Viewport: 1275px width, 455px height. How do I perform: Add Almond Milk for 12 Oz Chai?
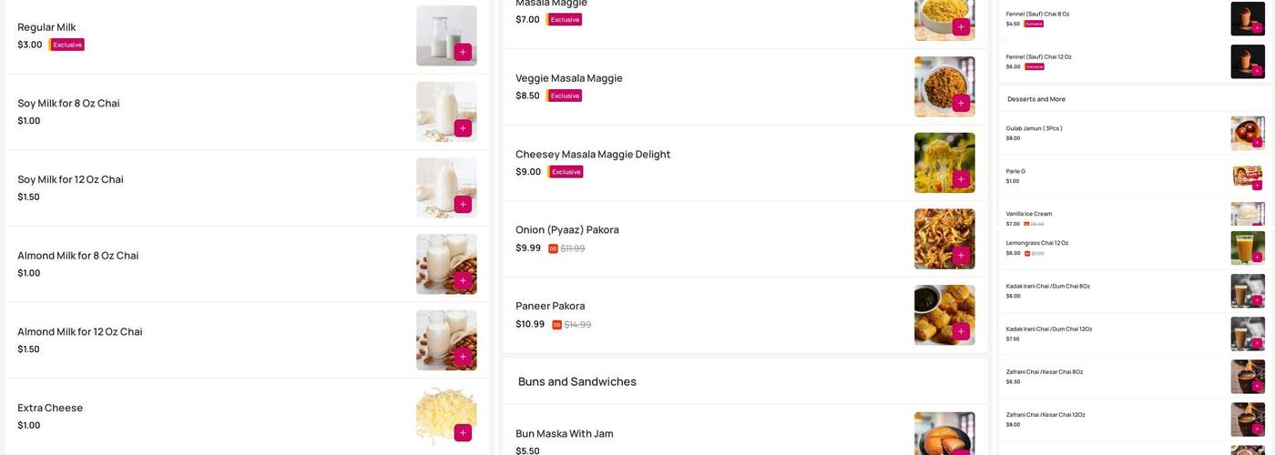tap(463, 357)
